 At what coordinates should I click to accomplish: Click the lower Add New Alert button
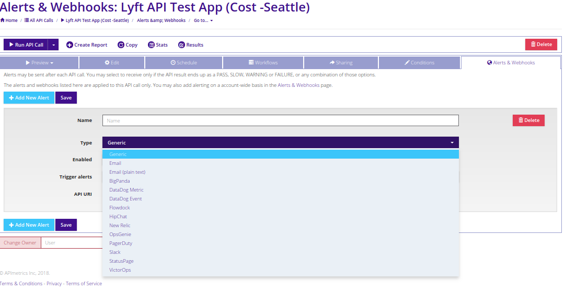click(29, 225)
